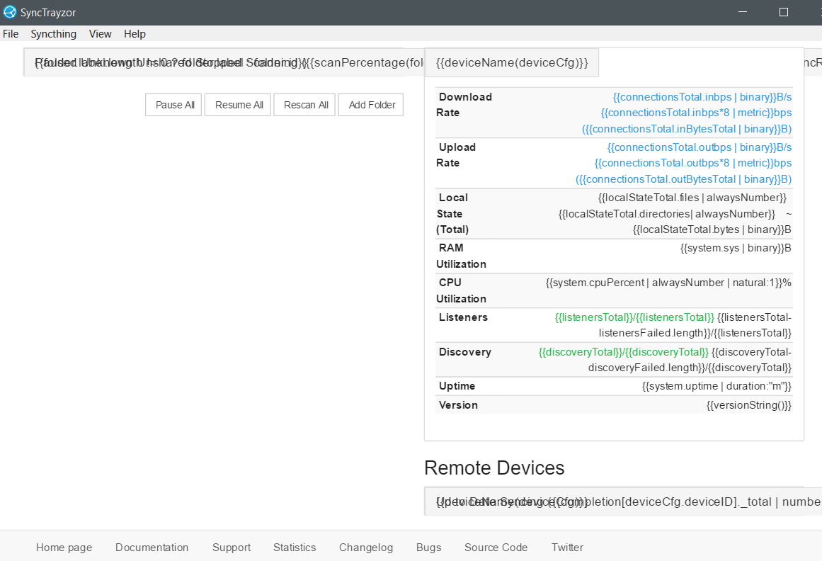Viewport: 822px width, 561px height.
Task: Open the Twitter footer link
Action: (x=567, y=548)
